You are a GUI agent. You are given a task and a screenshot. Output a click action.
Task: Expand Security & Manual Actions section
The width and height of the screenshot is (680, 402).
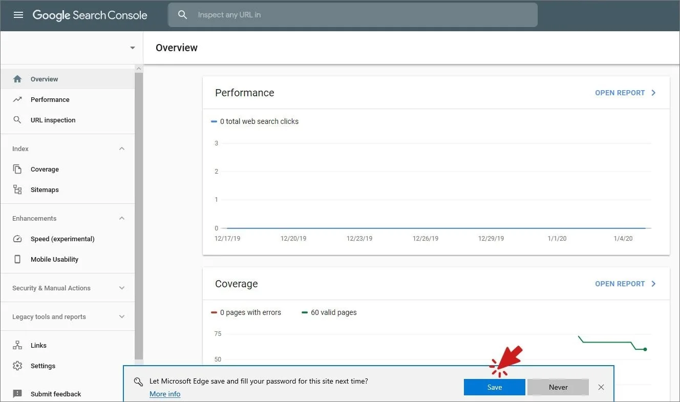122,288
